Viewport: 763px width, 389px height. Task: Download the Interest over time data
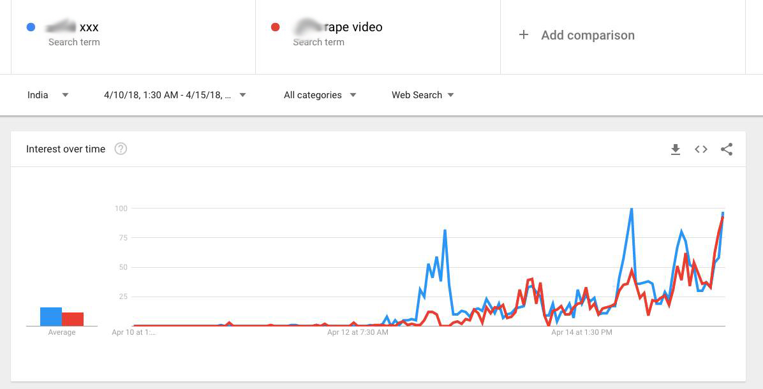676,149
